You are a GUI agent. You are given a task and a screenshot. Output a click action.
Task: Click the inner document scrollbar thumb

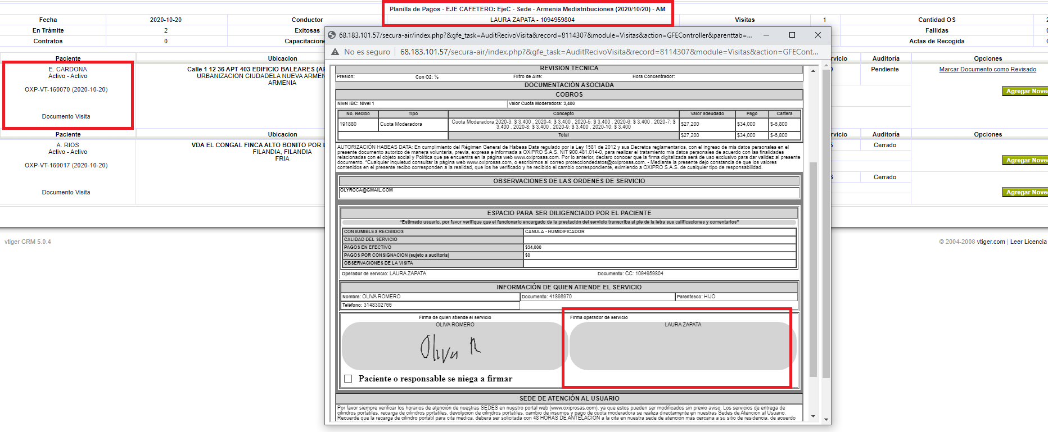click(x=813, y=270)
